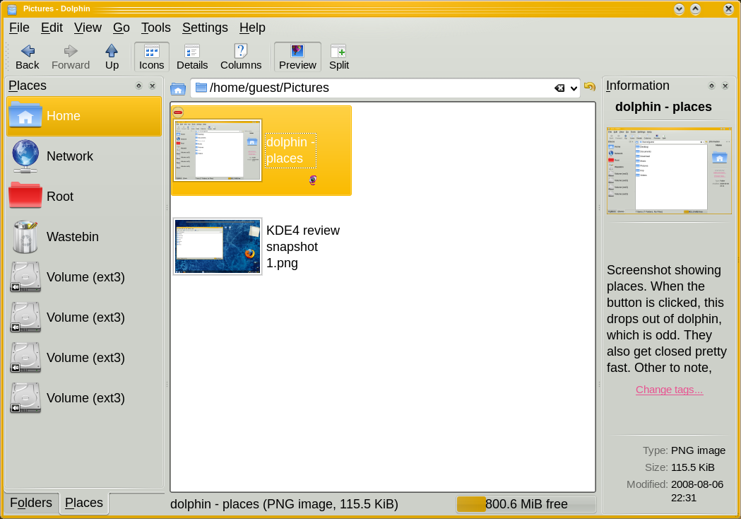Switch to Details view mode
This screenshot has width=741, height=519.
click(x=192, y=57)
